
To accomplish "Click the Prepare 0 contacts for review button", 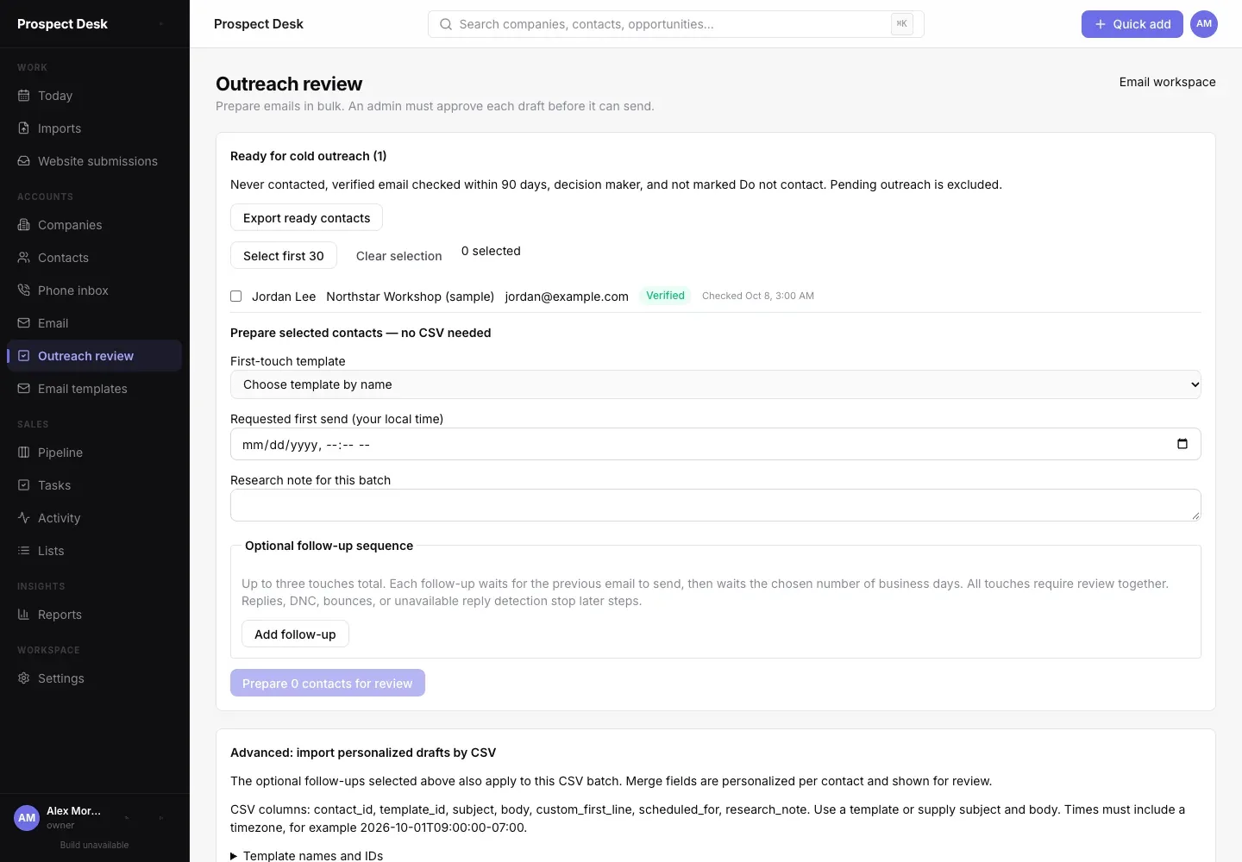I will (328, 683).
